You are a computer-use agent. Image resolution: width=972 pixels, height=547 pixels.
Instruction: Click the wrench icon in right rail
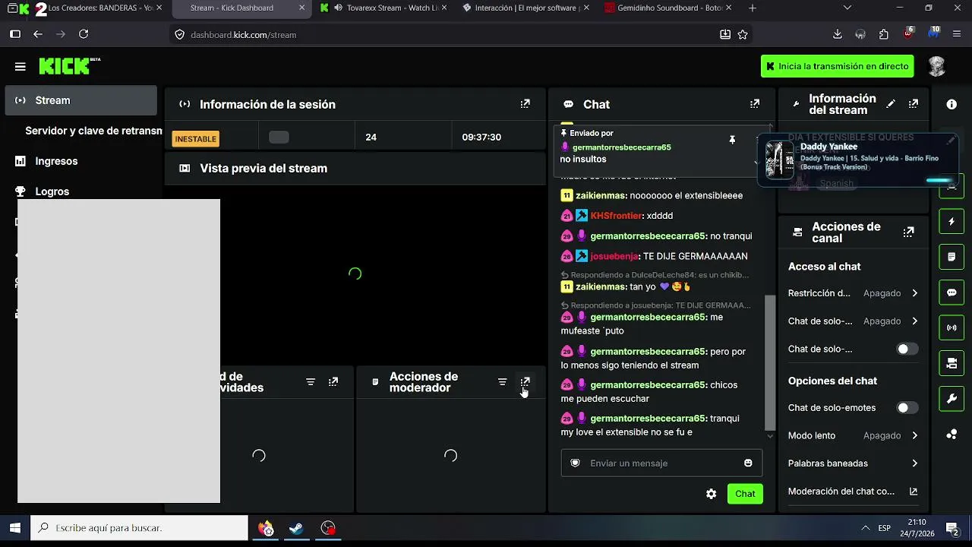click(951, 398)
